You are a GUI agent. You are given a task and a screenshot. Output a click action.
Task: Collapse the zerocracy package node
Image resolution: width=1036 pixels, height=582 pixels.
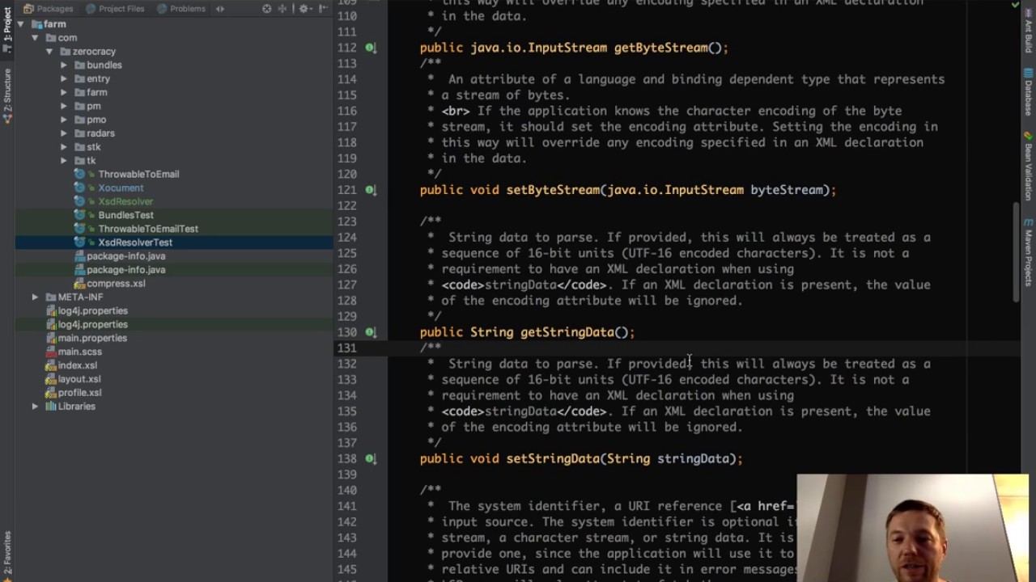coord(49,52)
